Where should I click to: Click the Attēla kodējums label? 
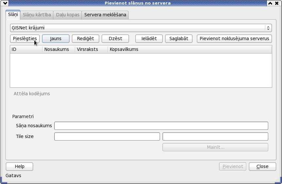32,94
